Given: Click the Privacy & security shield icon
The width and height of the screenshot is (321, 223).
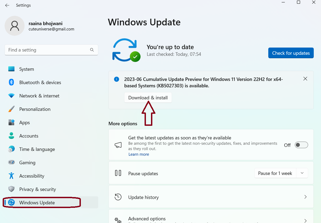Looking at the screenshot, I should point(11,189).
